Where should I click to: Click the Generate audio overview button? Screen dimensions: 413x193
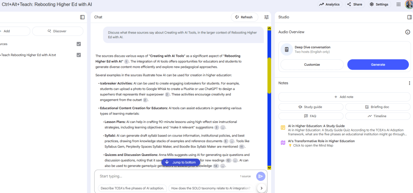click(x=378, y=64)
